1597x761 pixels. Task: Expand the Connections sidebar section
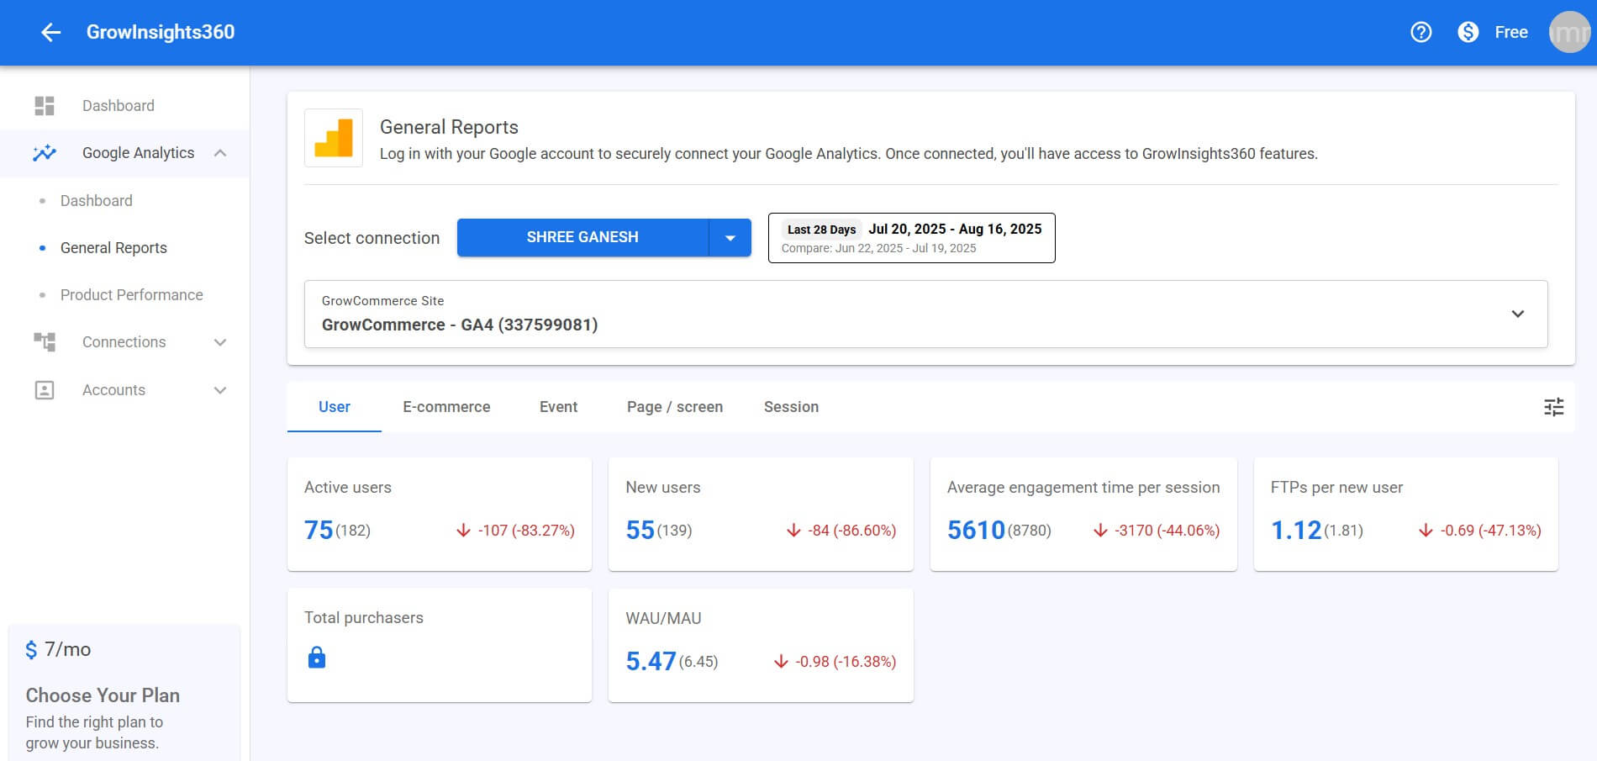[220, 342]
